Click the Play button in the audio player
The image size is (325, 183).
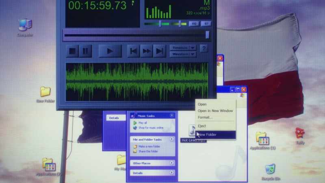pyautogui.click(x=110, y=51)
